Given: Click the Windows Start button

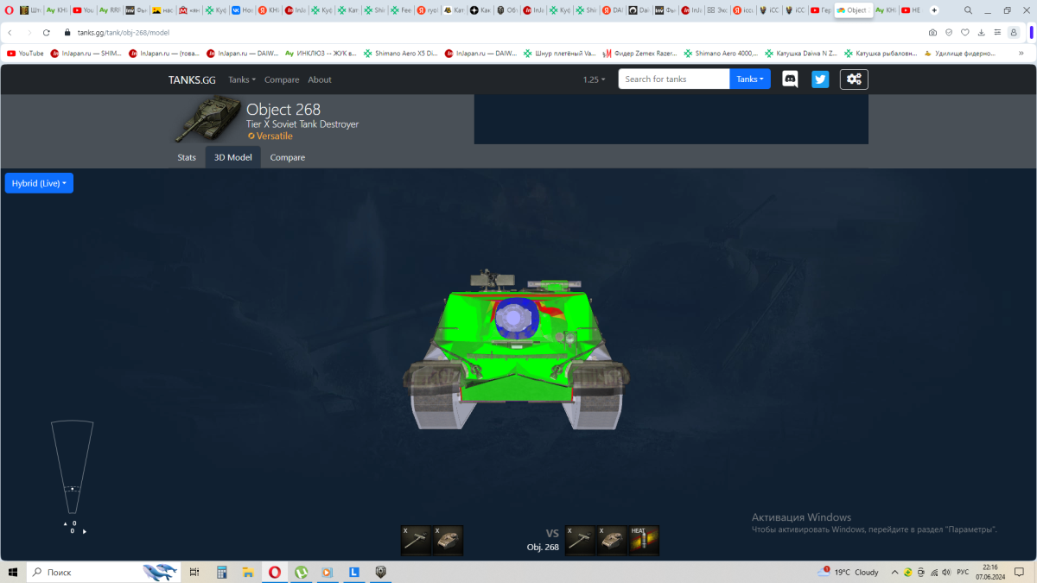Looking at the screenshot, I should [x=13, y=572].
